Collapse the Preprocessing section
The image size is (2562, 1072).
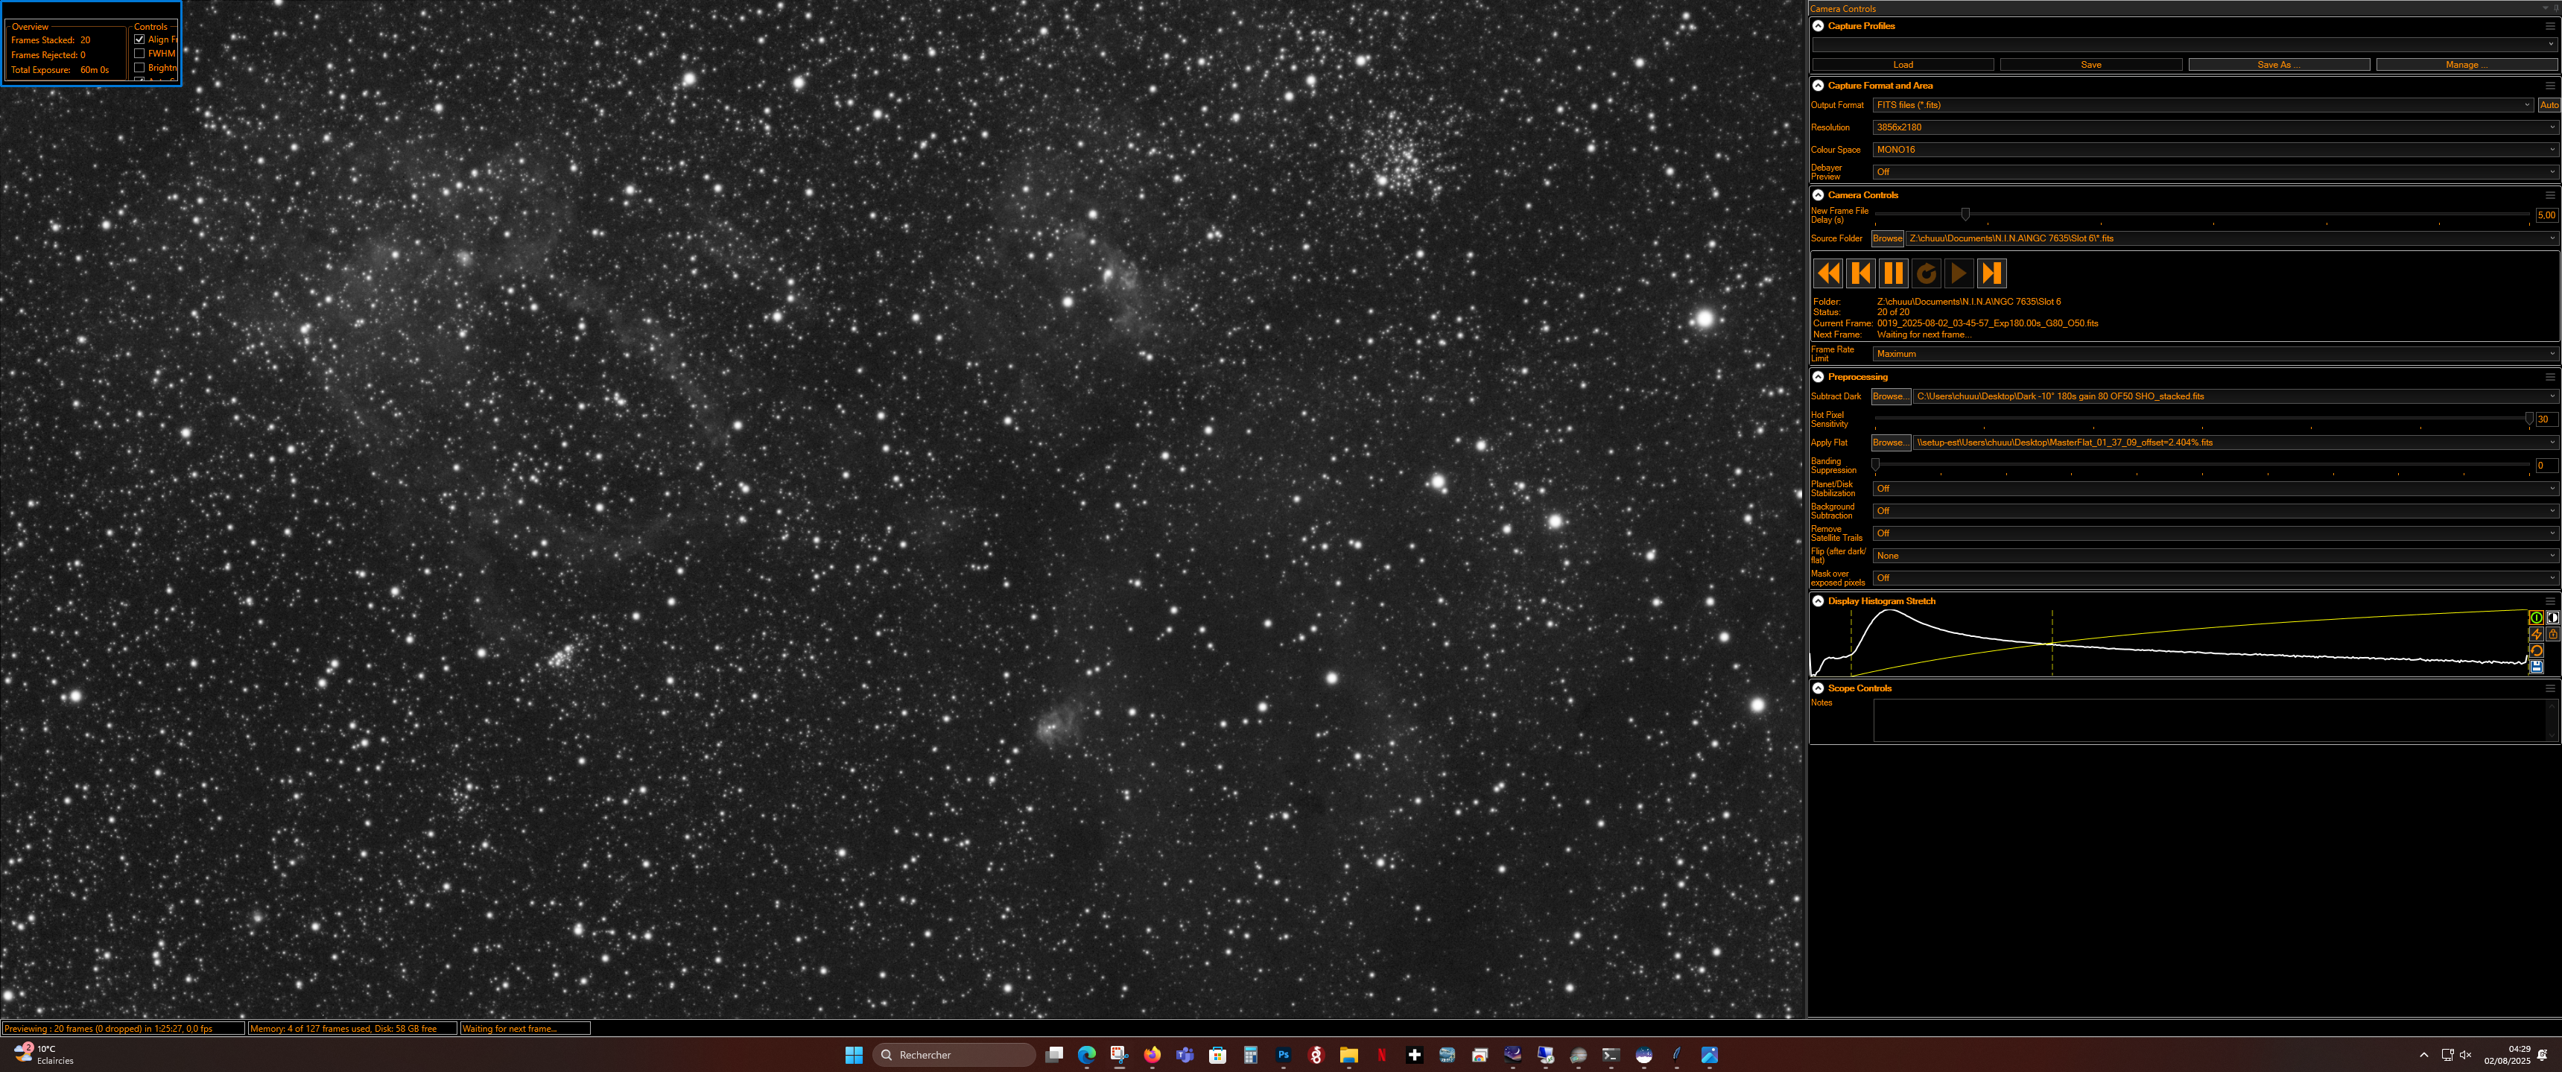pos(1818,377)
